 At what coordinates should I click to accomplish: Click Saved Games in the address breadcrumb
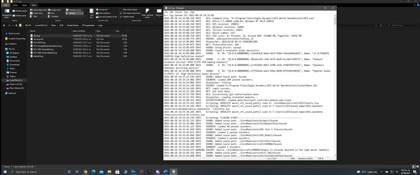[x=73, y=25]
